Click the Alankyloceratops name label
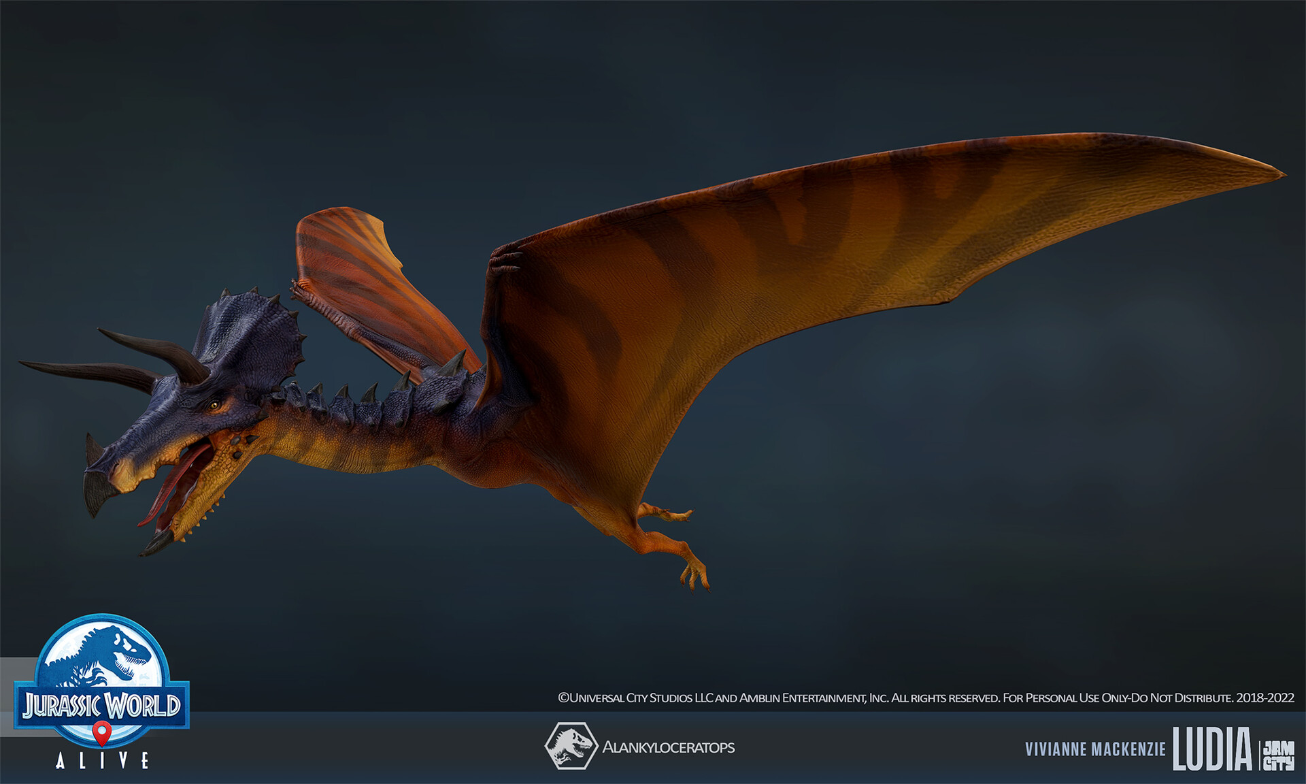1306x784 pixels. [x=669, y=747]
